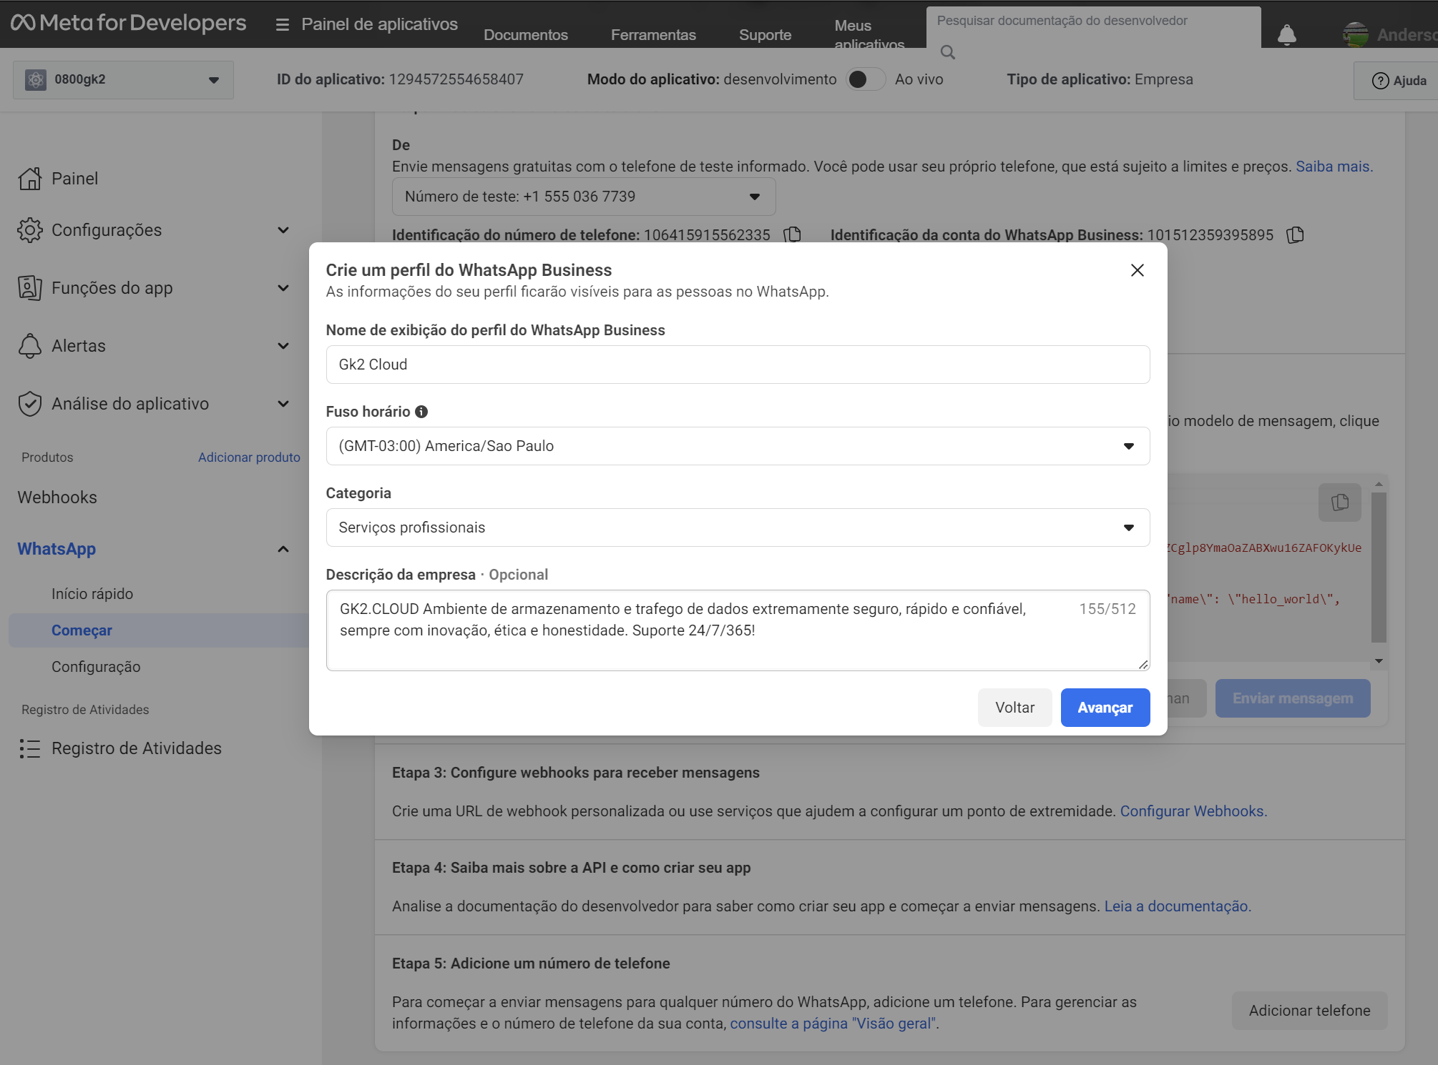The width and height of the screenshot is (1438, 1065).
Task: Click the Registro de Atividades list icon
Action: point(30,748)
